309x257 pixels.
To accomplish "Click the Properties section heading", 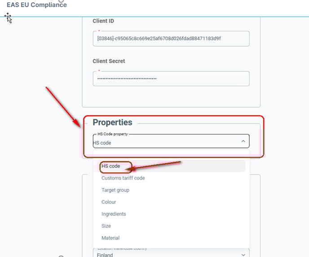I will [112, 122].
